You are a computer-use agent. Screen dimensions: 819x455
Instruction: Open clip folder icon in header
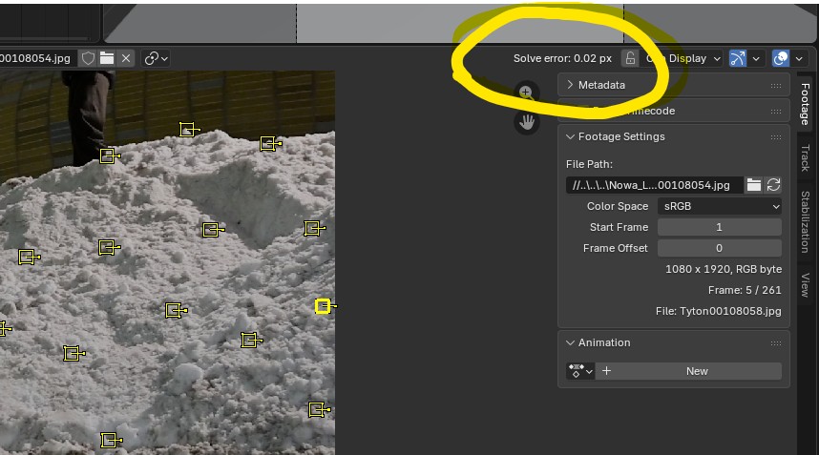click(x=107, y=58)
